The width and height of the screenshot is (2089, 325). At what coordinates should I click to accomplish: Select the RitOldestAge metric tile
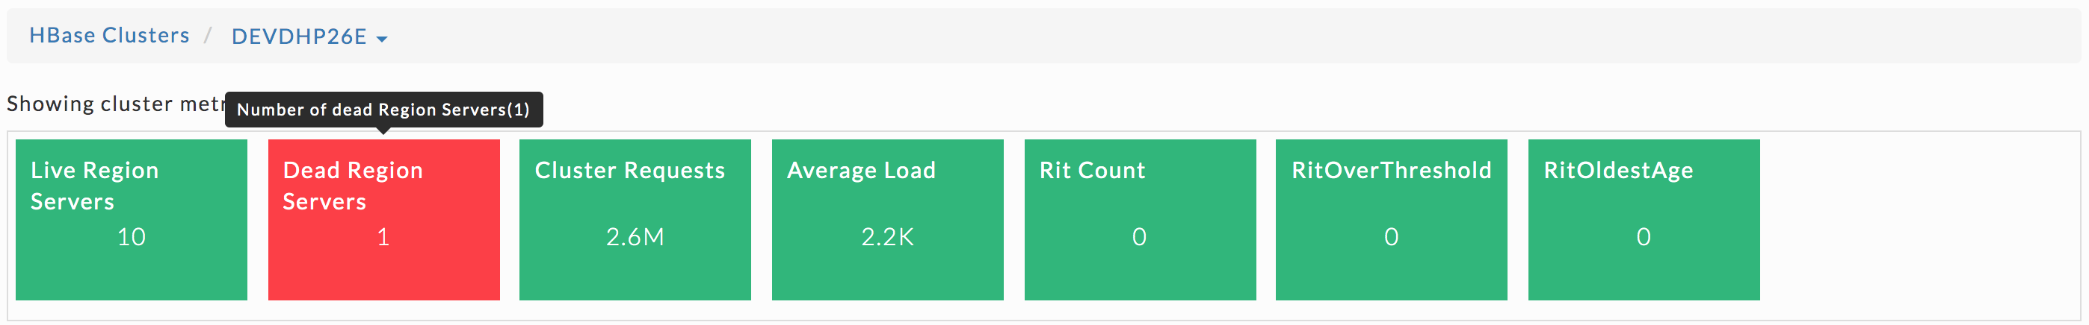tap(1644, 220)
